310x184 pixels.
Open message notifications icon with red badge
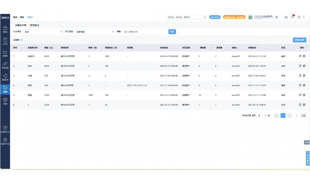pyautogui.click(x=293, y=17)
